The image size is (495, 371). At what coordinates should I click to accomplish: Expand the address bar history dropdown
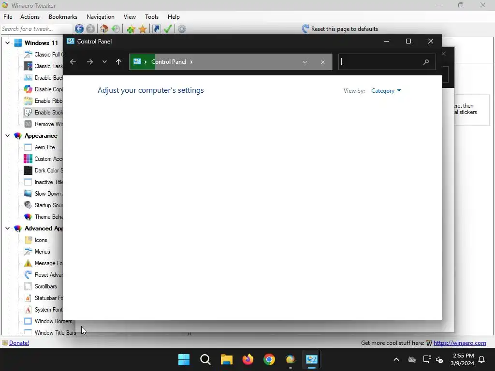pyautogui.click(x=305, y=62)
